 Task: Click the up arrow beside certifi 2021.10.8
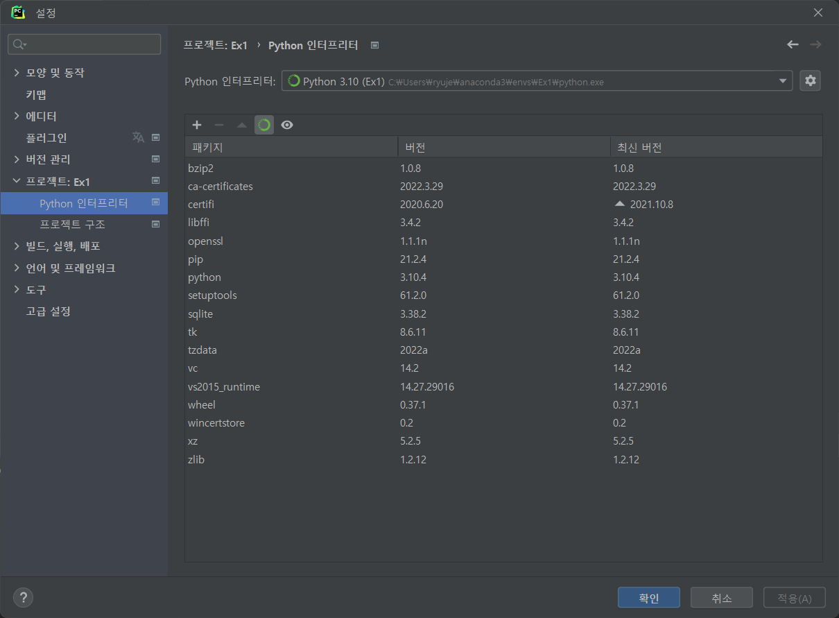620,204
